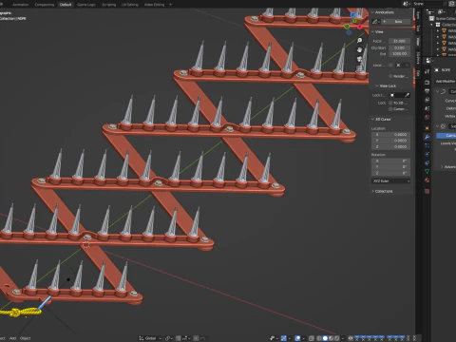The width and height of the screenshot is (456, 342).
Task: Click the Lock to Object eyedropper icon
Action: 408,95
